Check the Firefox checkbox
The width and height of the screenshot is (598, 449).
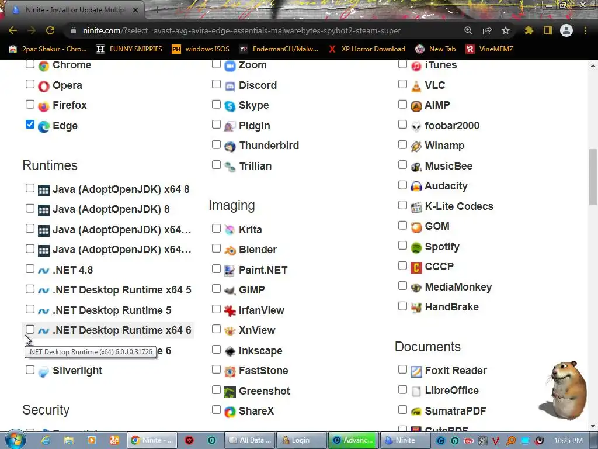30,104
